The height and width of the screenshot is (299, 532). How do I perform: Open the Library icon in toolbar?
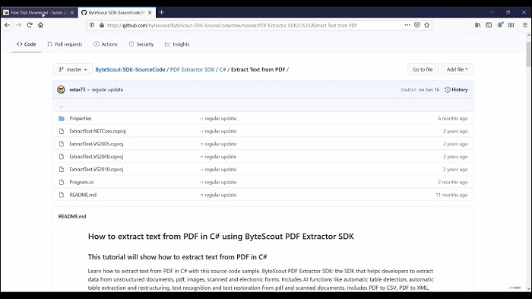[x=478, y=25]
